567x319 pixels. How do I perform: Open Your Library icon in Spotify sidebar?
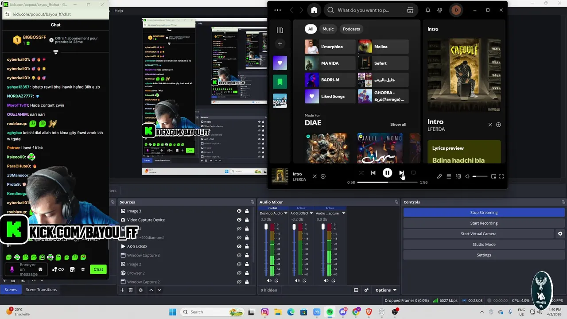pos(280,30)
